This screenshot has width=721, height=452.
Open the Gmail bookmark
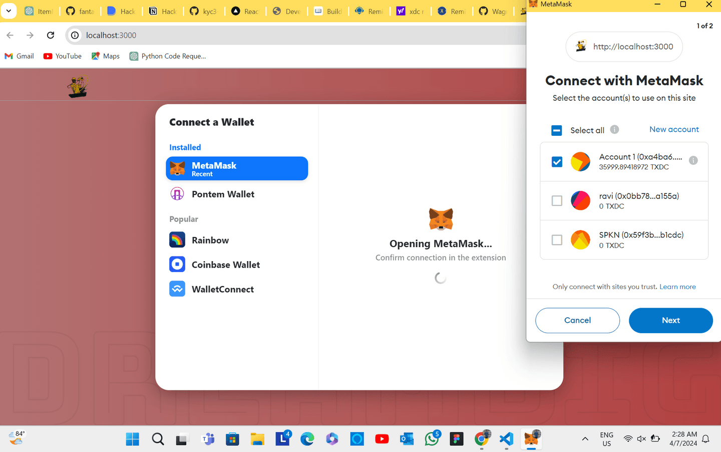click(19, 56)
